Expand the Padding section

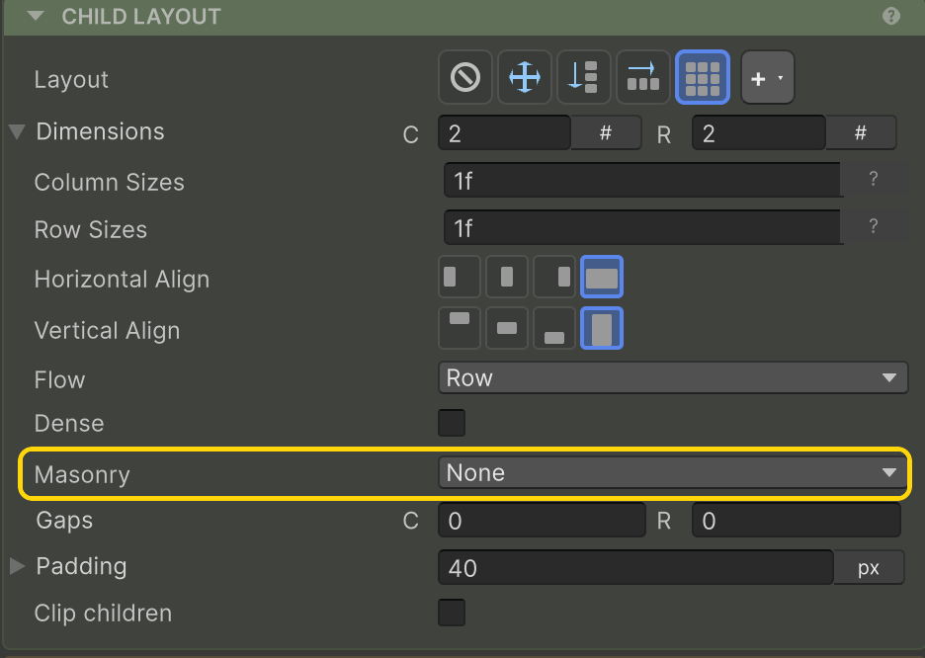pyautogui.click(x=17, y=566)
